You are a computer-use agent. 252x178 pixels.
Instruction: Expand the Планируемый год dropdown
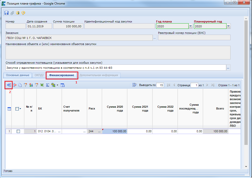(229, 26)
